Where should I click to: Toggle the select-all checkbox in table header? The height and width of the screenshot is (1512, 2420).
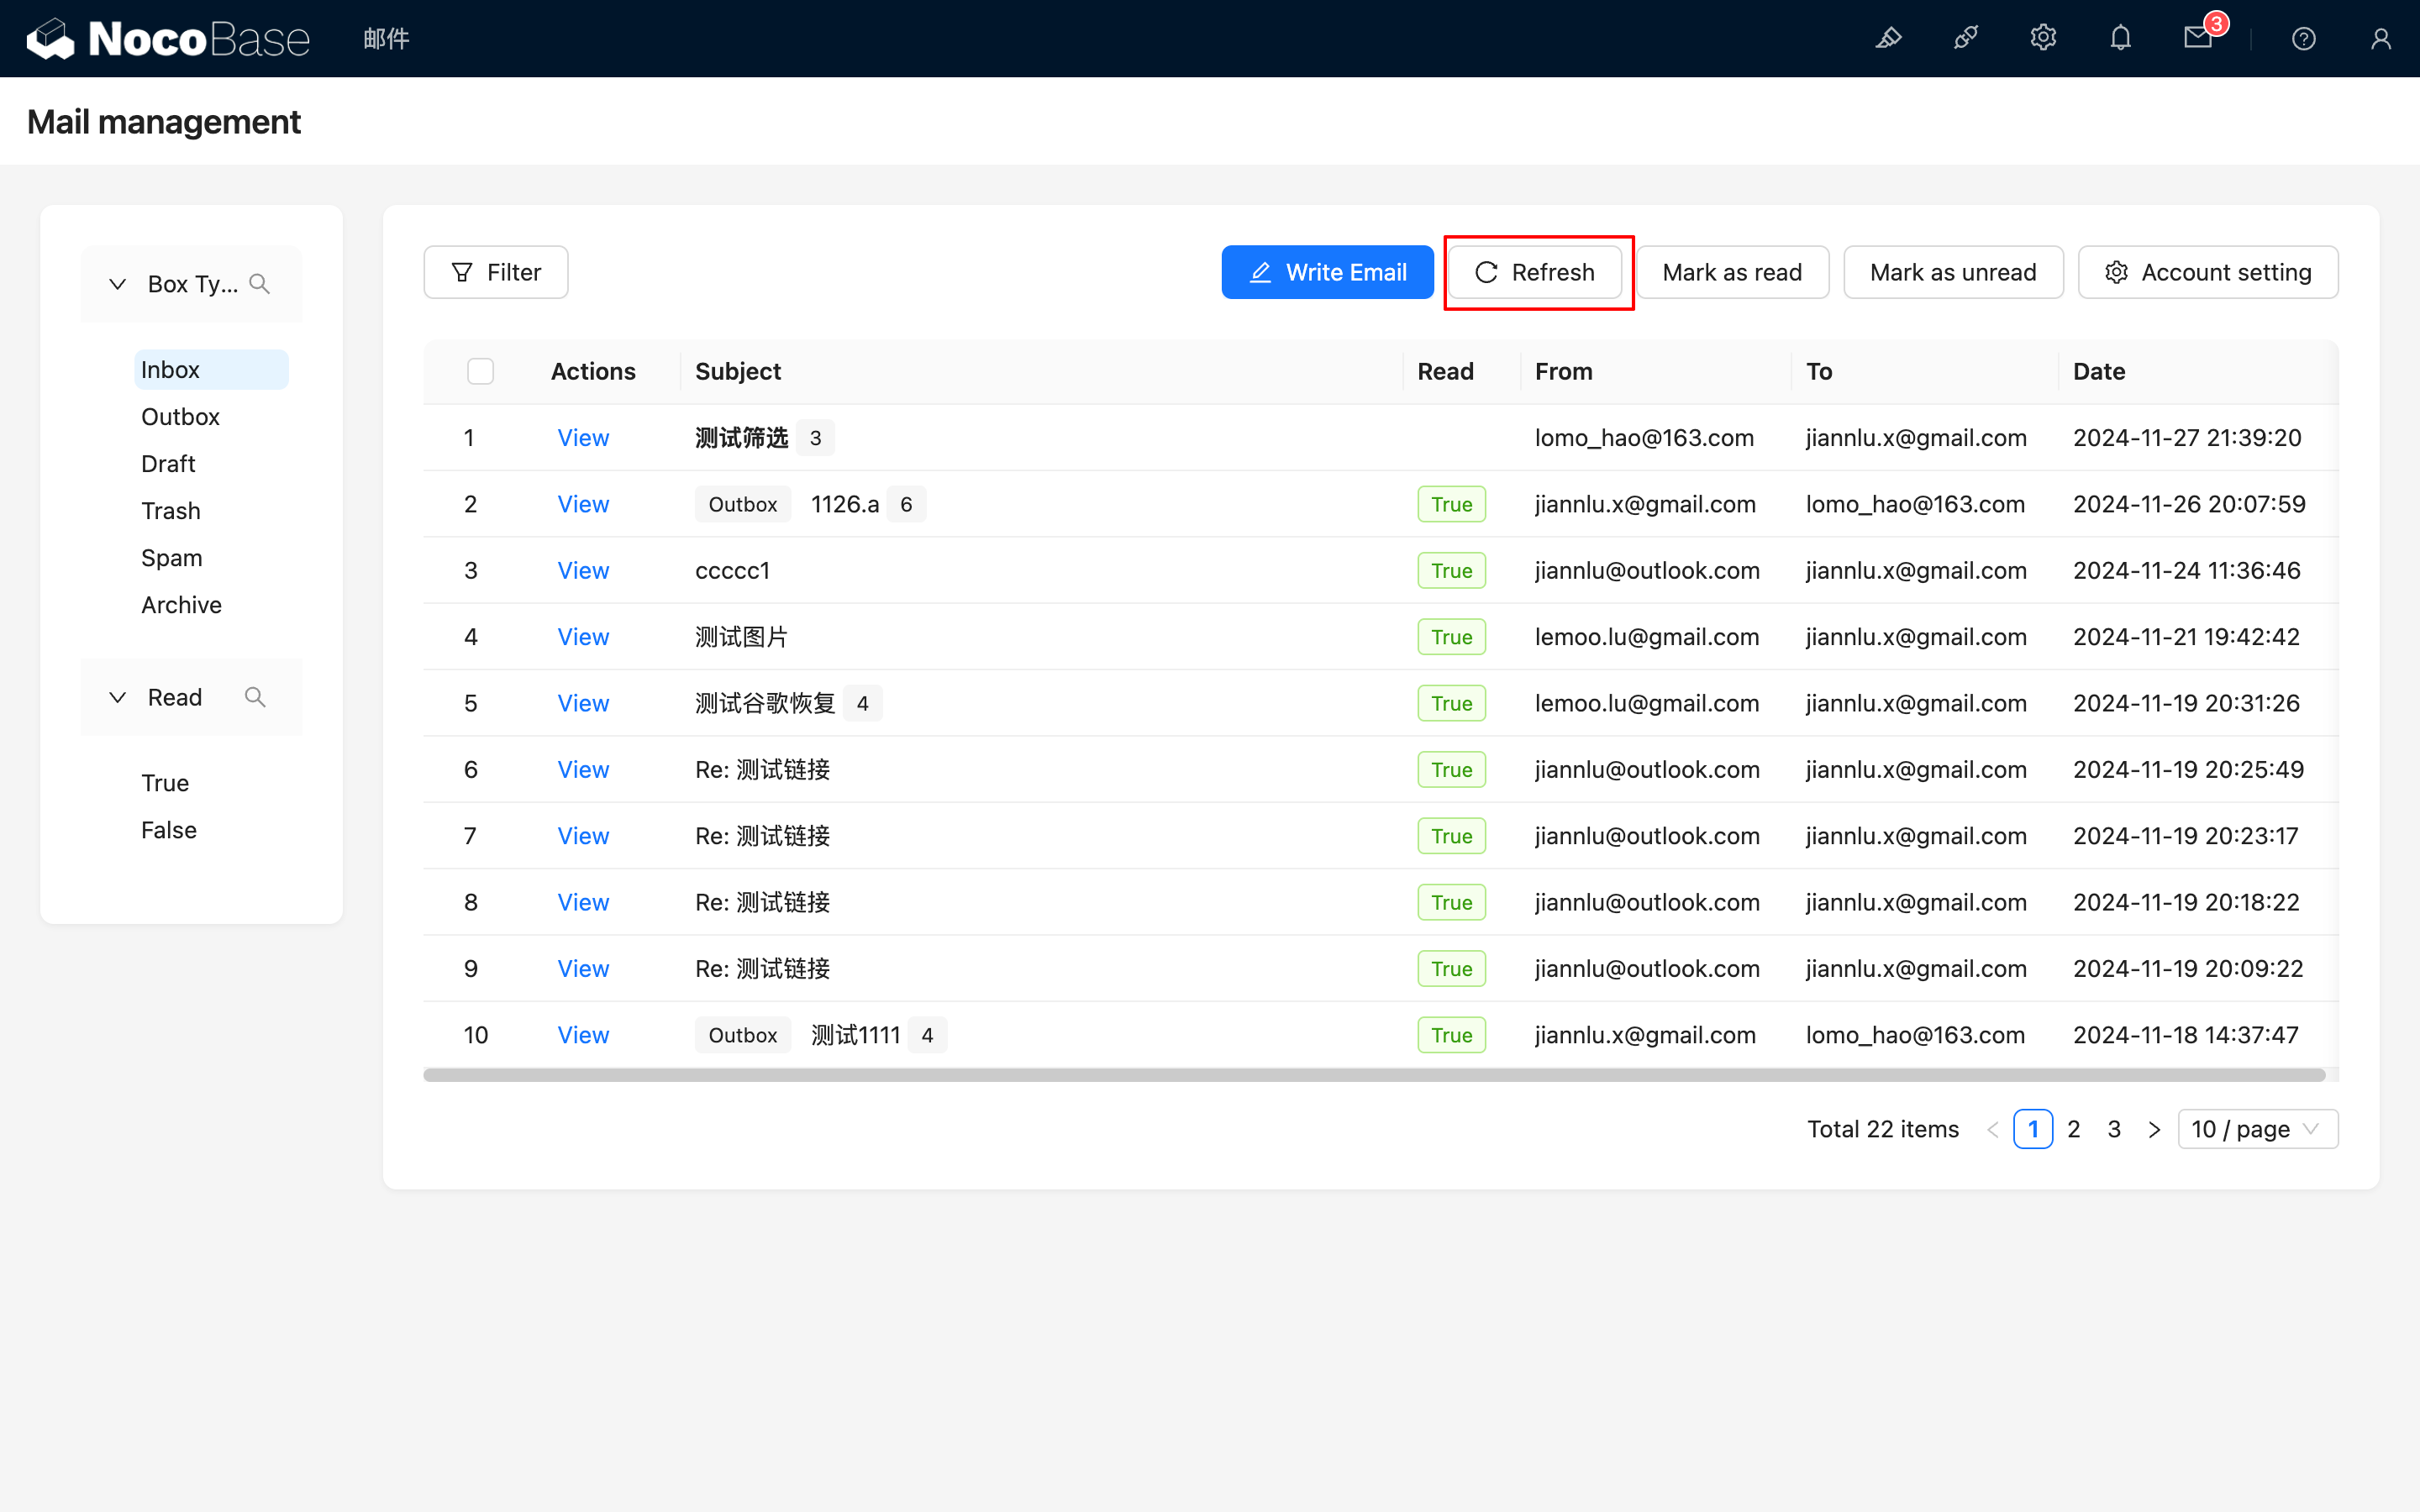[480, 372]
